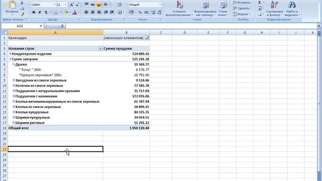
Task: Collapse Сухие завтраки group
Action: tap(10, 59)
